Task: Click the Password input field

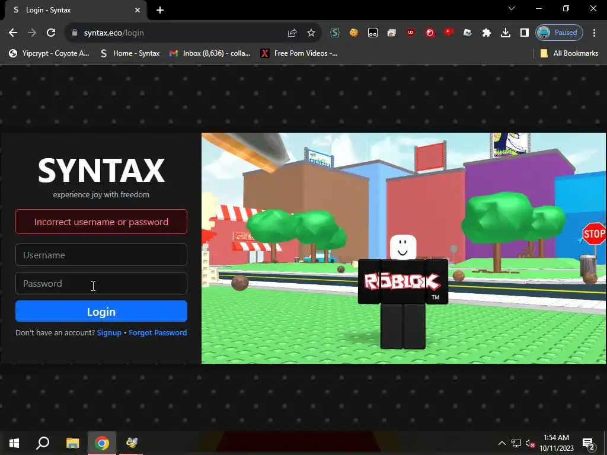Action: (101, 283)
